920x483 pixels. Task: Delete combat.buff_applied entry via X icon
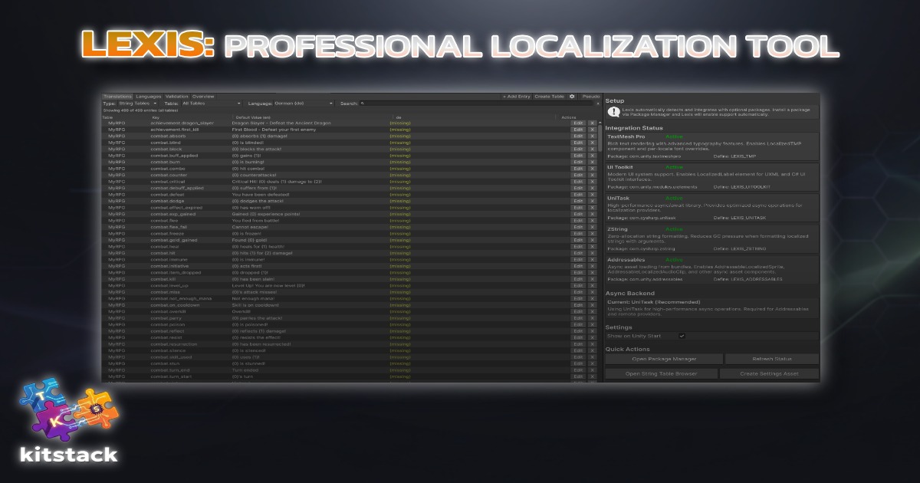click(593, 156)
